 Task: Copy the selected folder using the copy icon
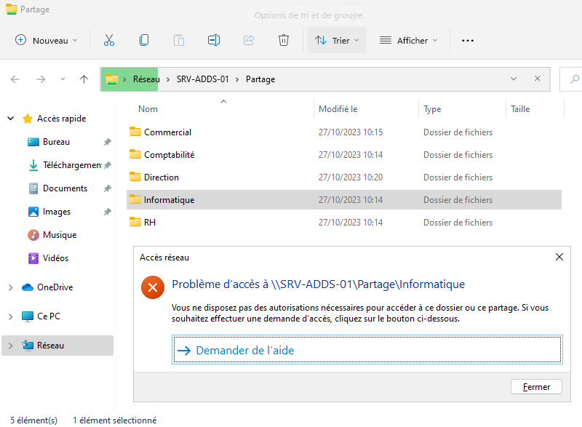coord(144,40)
